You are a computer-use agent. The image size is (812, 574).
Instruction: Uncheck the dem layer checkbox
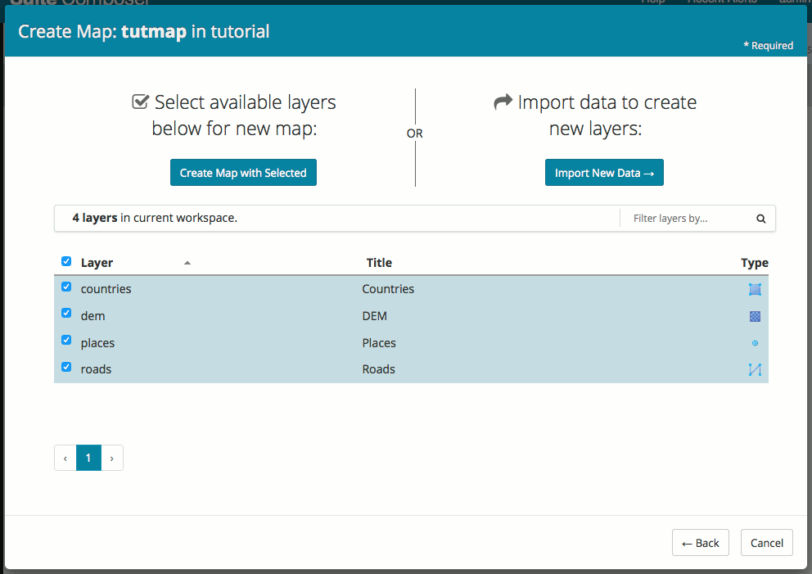click(x=66, y=314)
